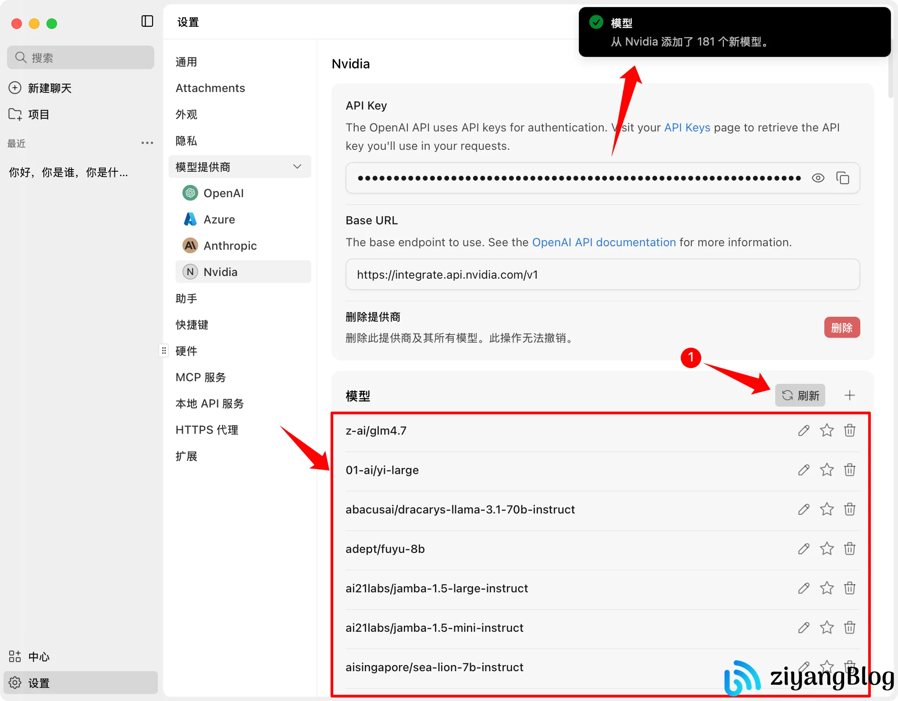The width and height of the screenshot is (898, 701).
Task: Switch to Attachments settings
Action: [210, 88]
